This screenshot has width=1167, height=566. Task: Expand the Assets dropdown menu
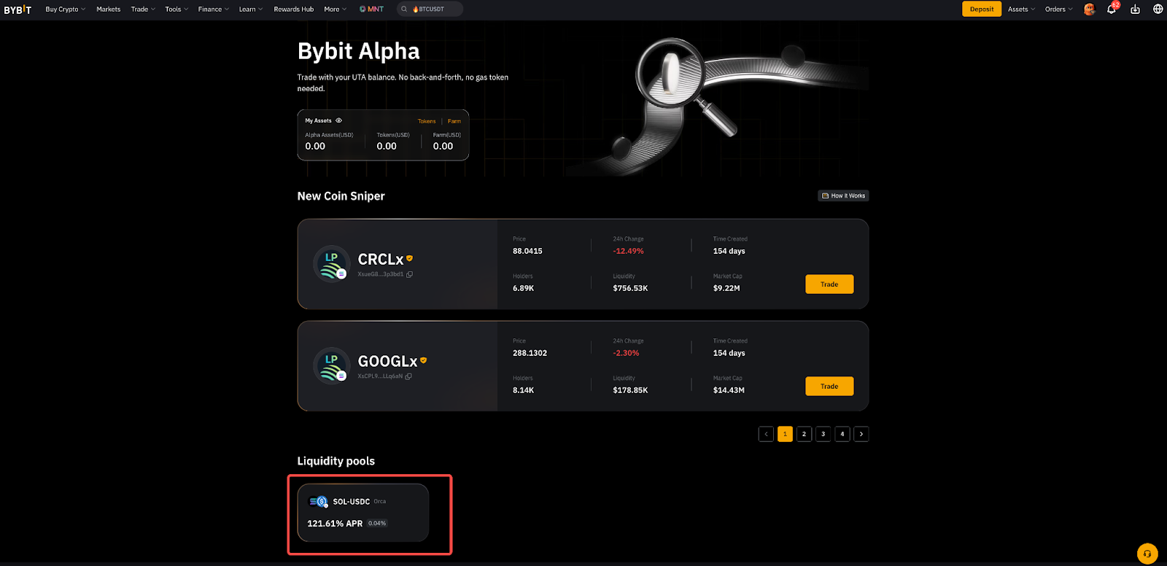pyautogui.click(x=1021, y=9)
